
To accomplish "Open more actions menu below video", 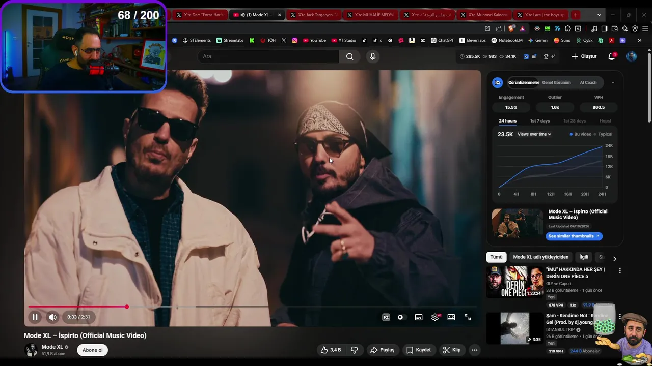I will (x=475, y=350).
